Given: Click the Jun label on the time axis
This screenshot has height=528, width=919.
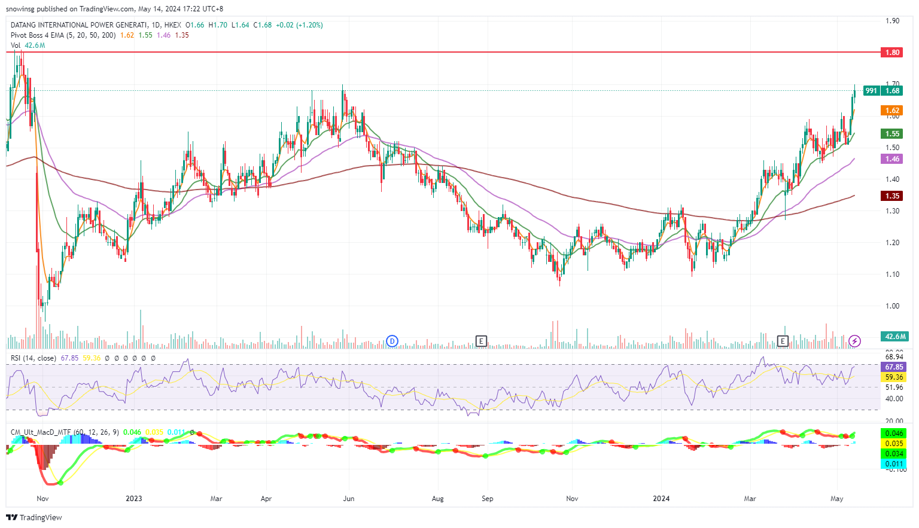Looking at the screenshot, I should (x=349, y=499).
